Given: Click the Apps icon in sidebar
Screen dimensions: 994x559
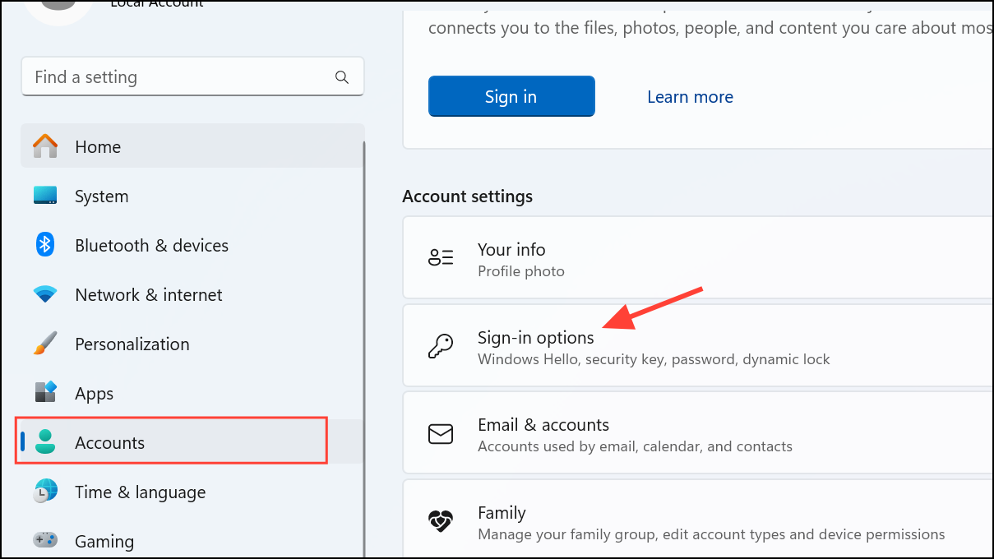Looking at the screenshot, I should coord(45,393).
